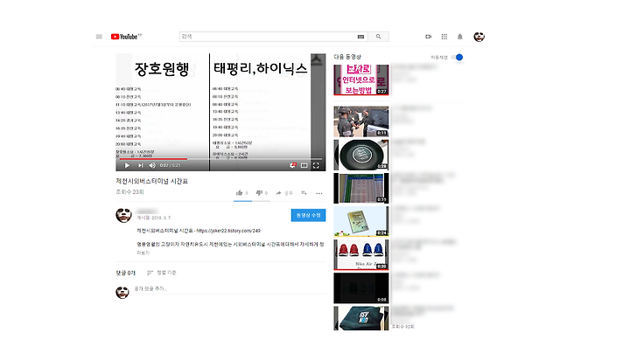The height and width of the screenshot is (353, 630).
Task: Play the video
Action: [127, 165]
